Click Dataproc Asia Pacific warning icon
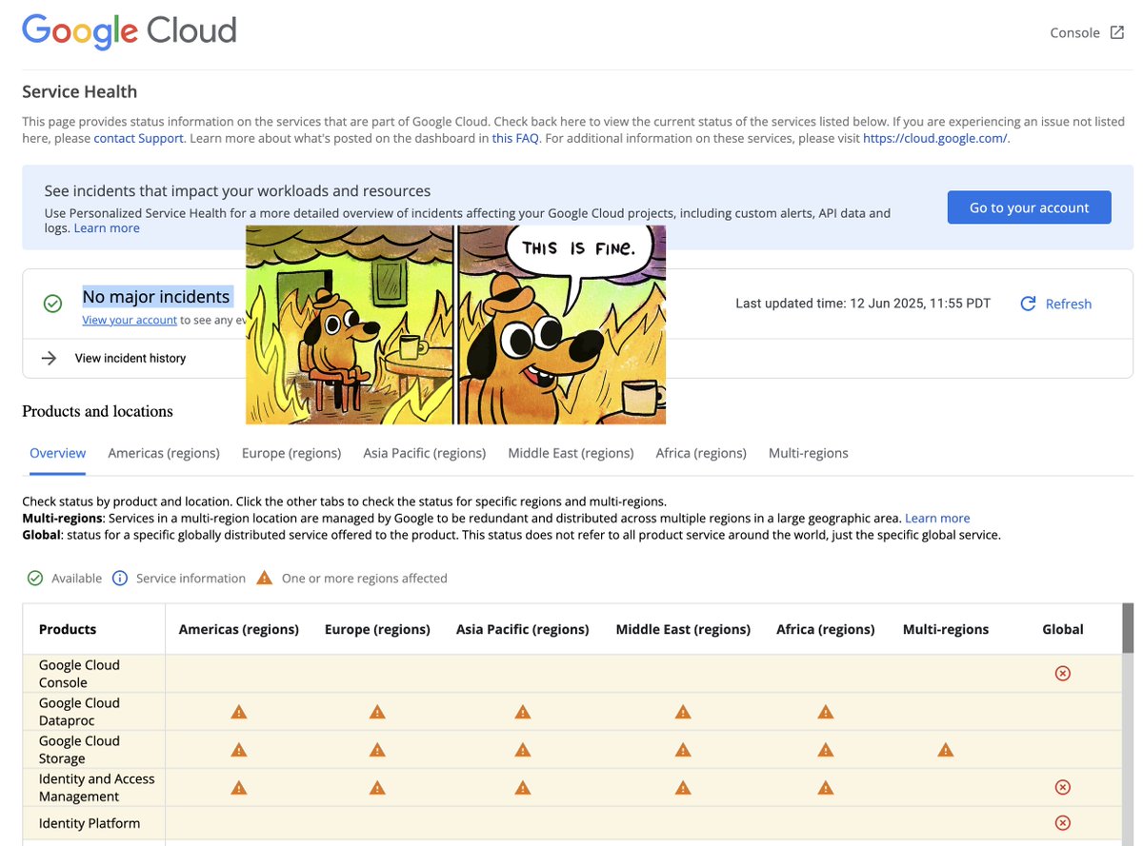Viewport: 1143px width, 846px height. [522, 711]
